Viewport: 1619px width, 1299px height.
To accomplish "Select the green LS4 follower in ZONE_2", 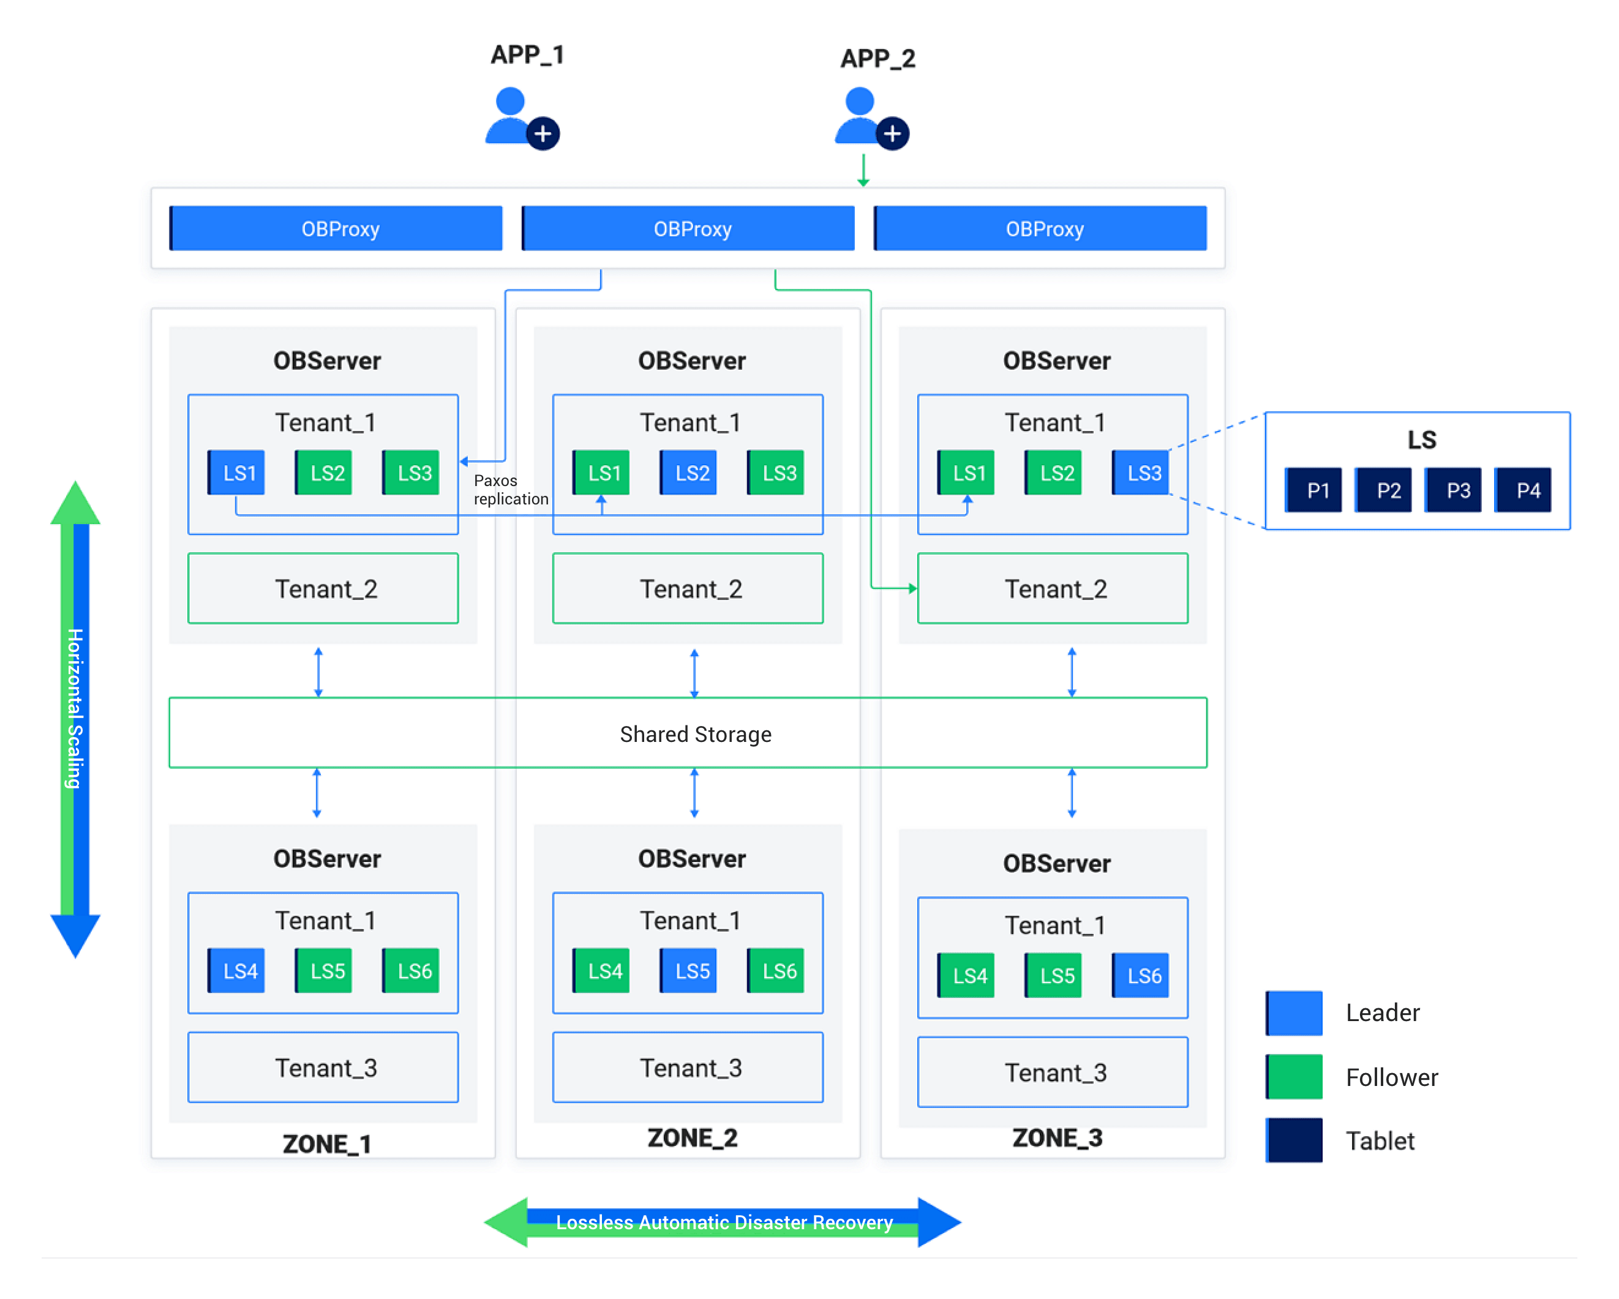I will (x=601, y=970).
